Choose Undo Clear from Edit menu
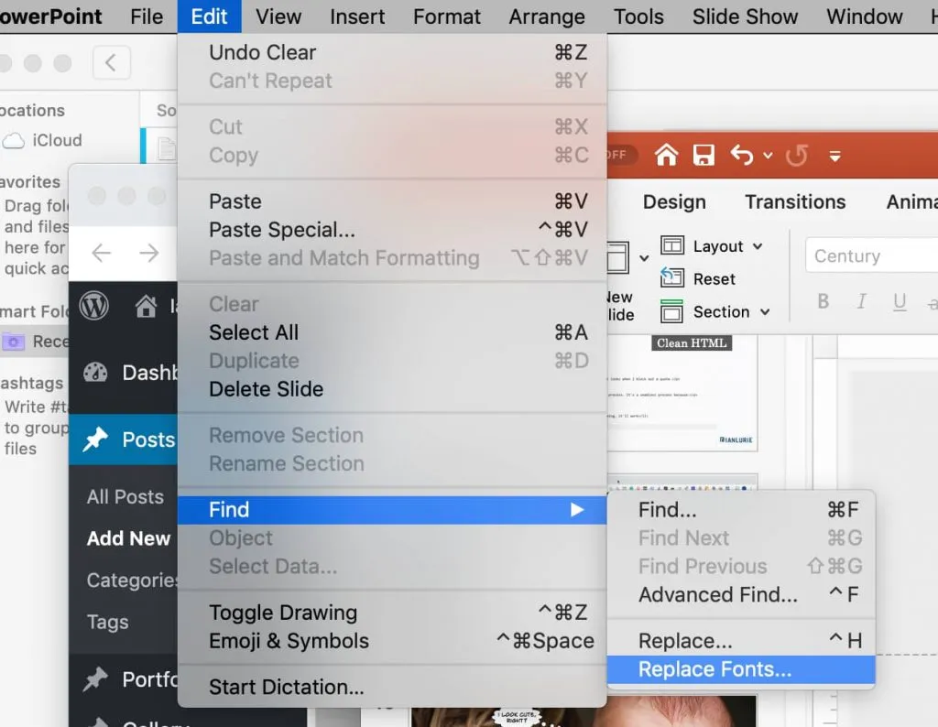 pos(392,52)
